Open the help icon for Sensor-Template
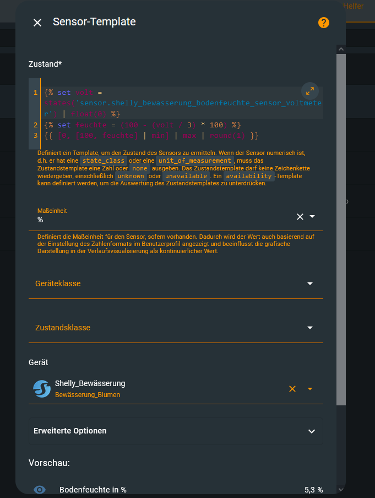The image size is (375, 498). tap(323, 23)
